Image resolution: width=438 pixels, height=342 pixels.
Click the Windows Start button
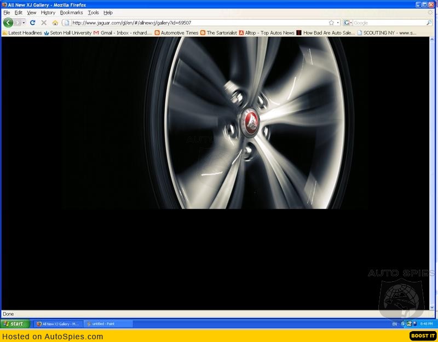(x=15, y=324)
